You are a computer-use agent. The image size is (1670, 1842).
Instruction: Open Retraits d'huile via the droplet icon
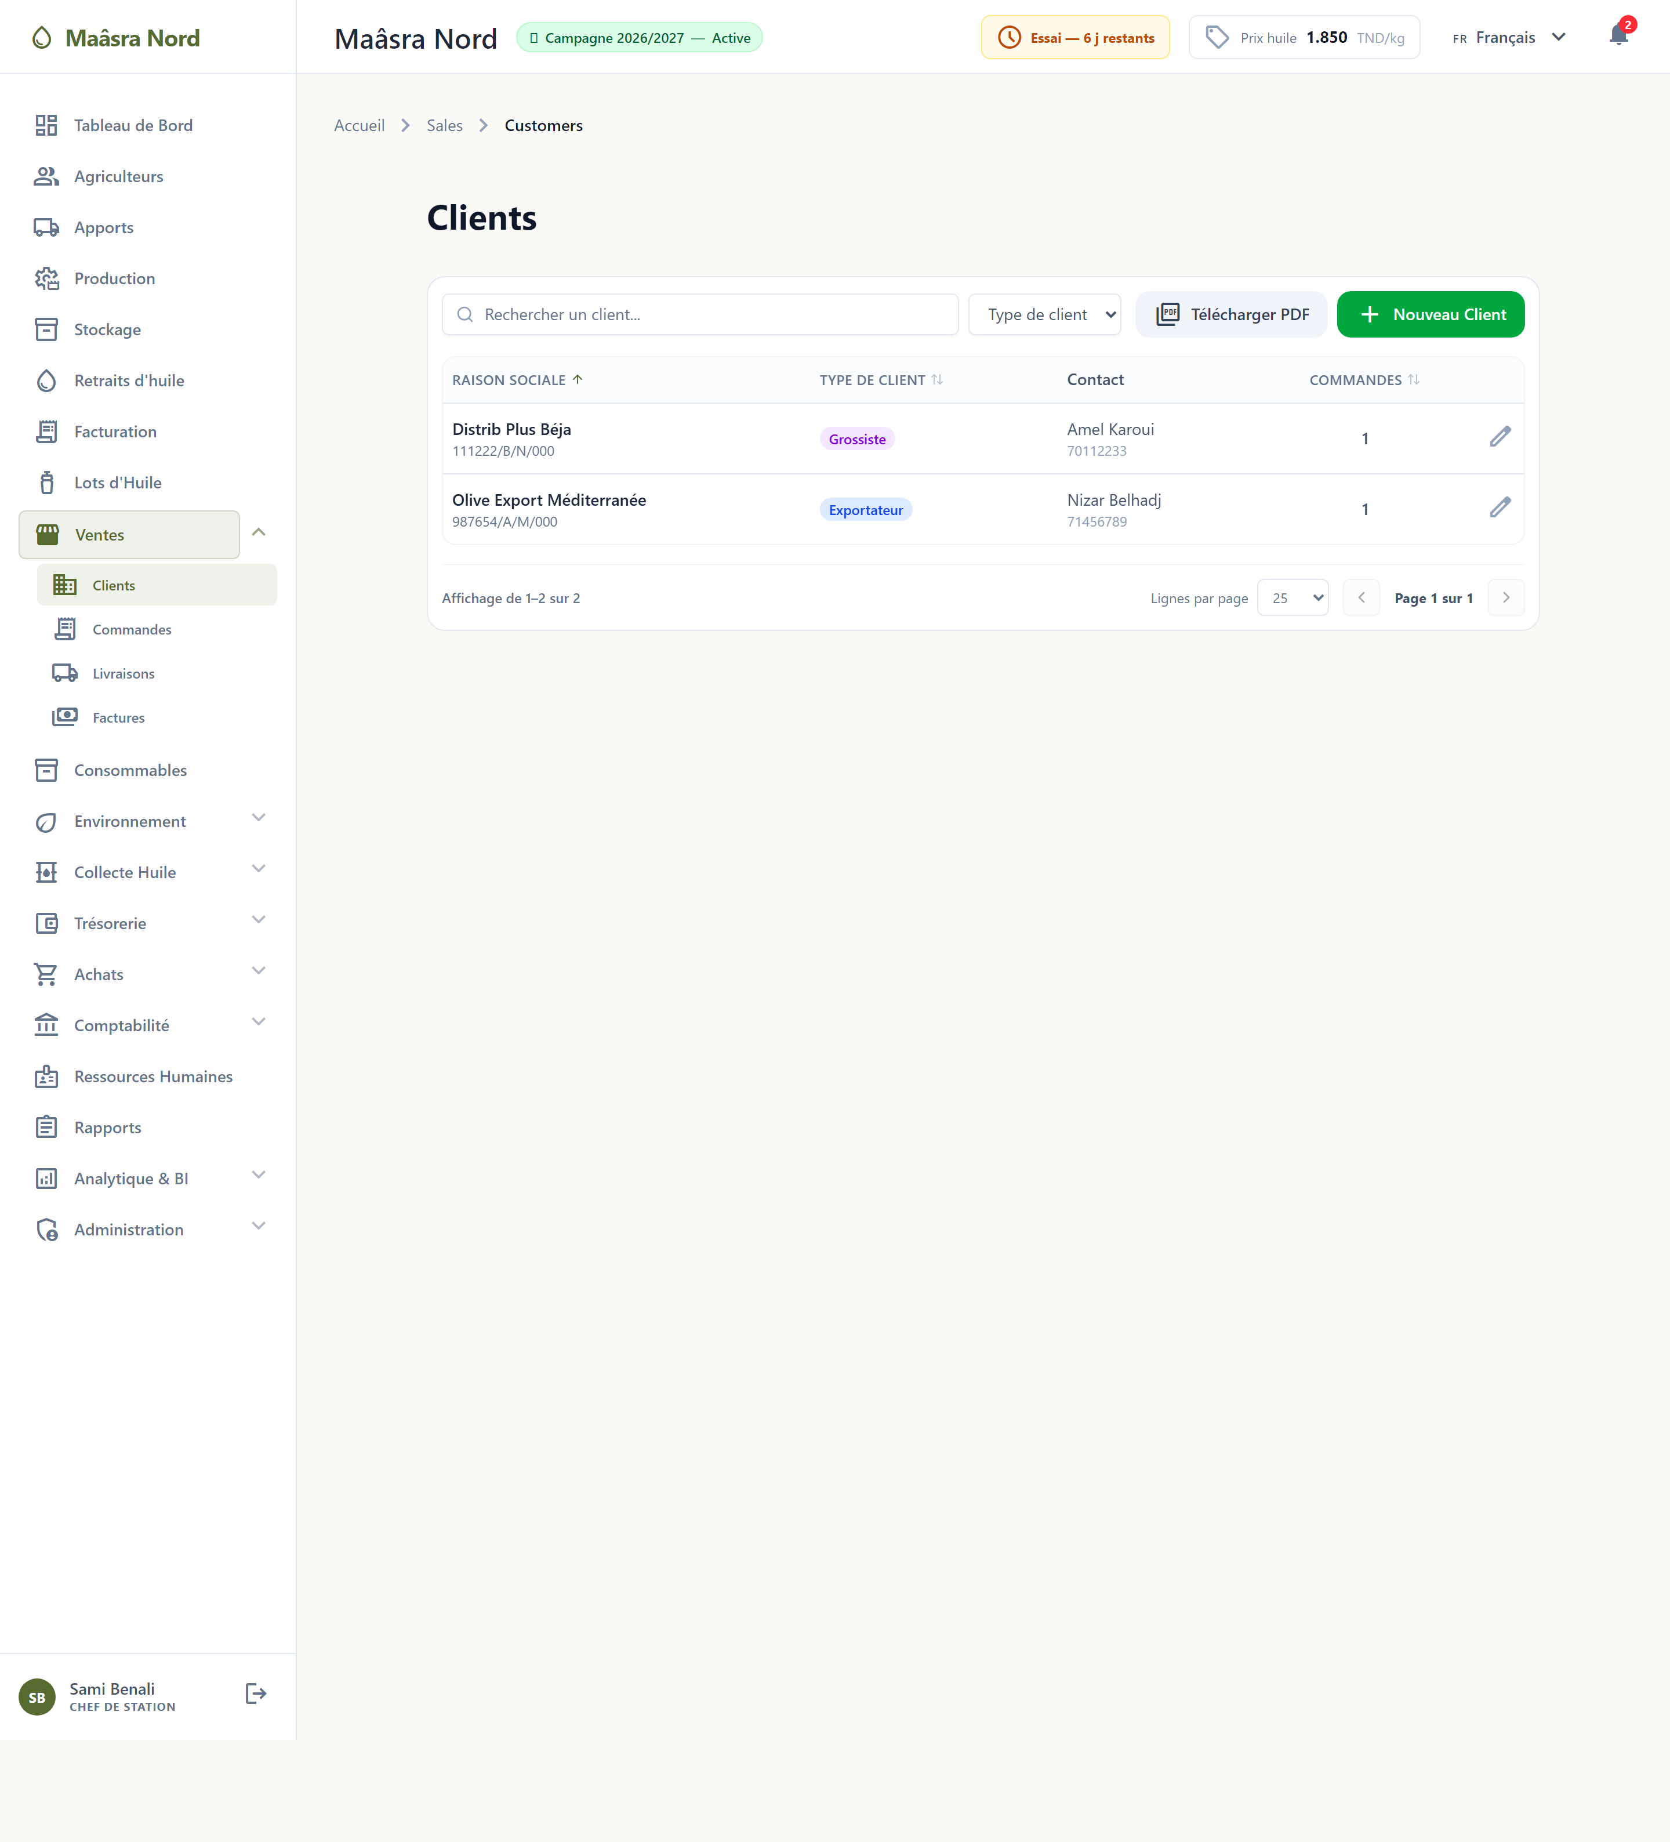[46, 381]
